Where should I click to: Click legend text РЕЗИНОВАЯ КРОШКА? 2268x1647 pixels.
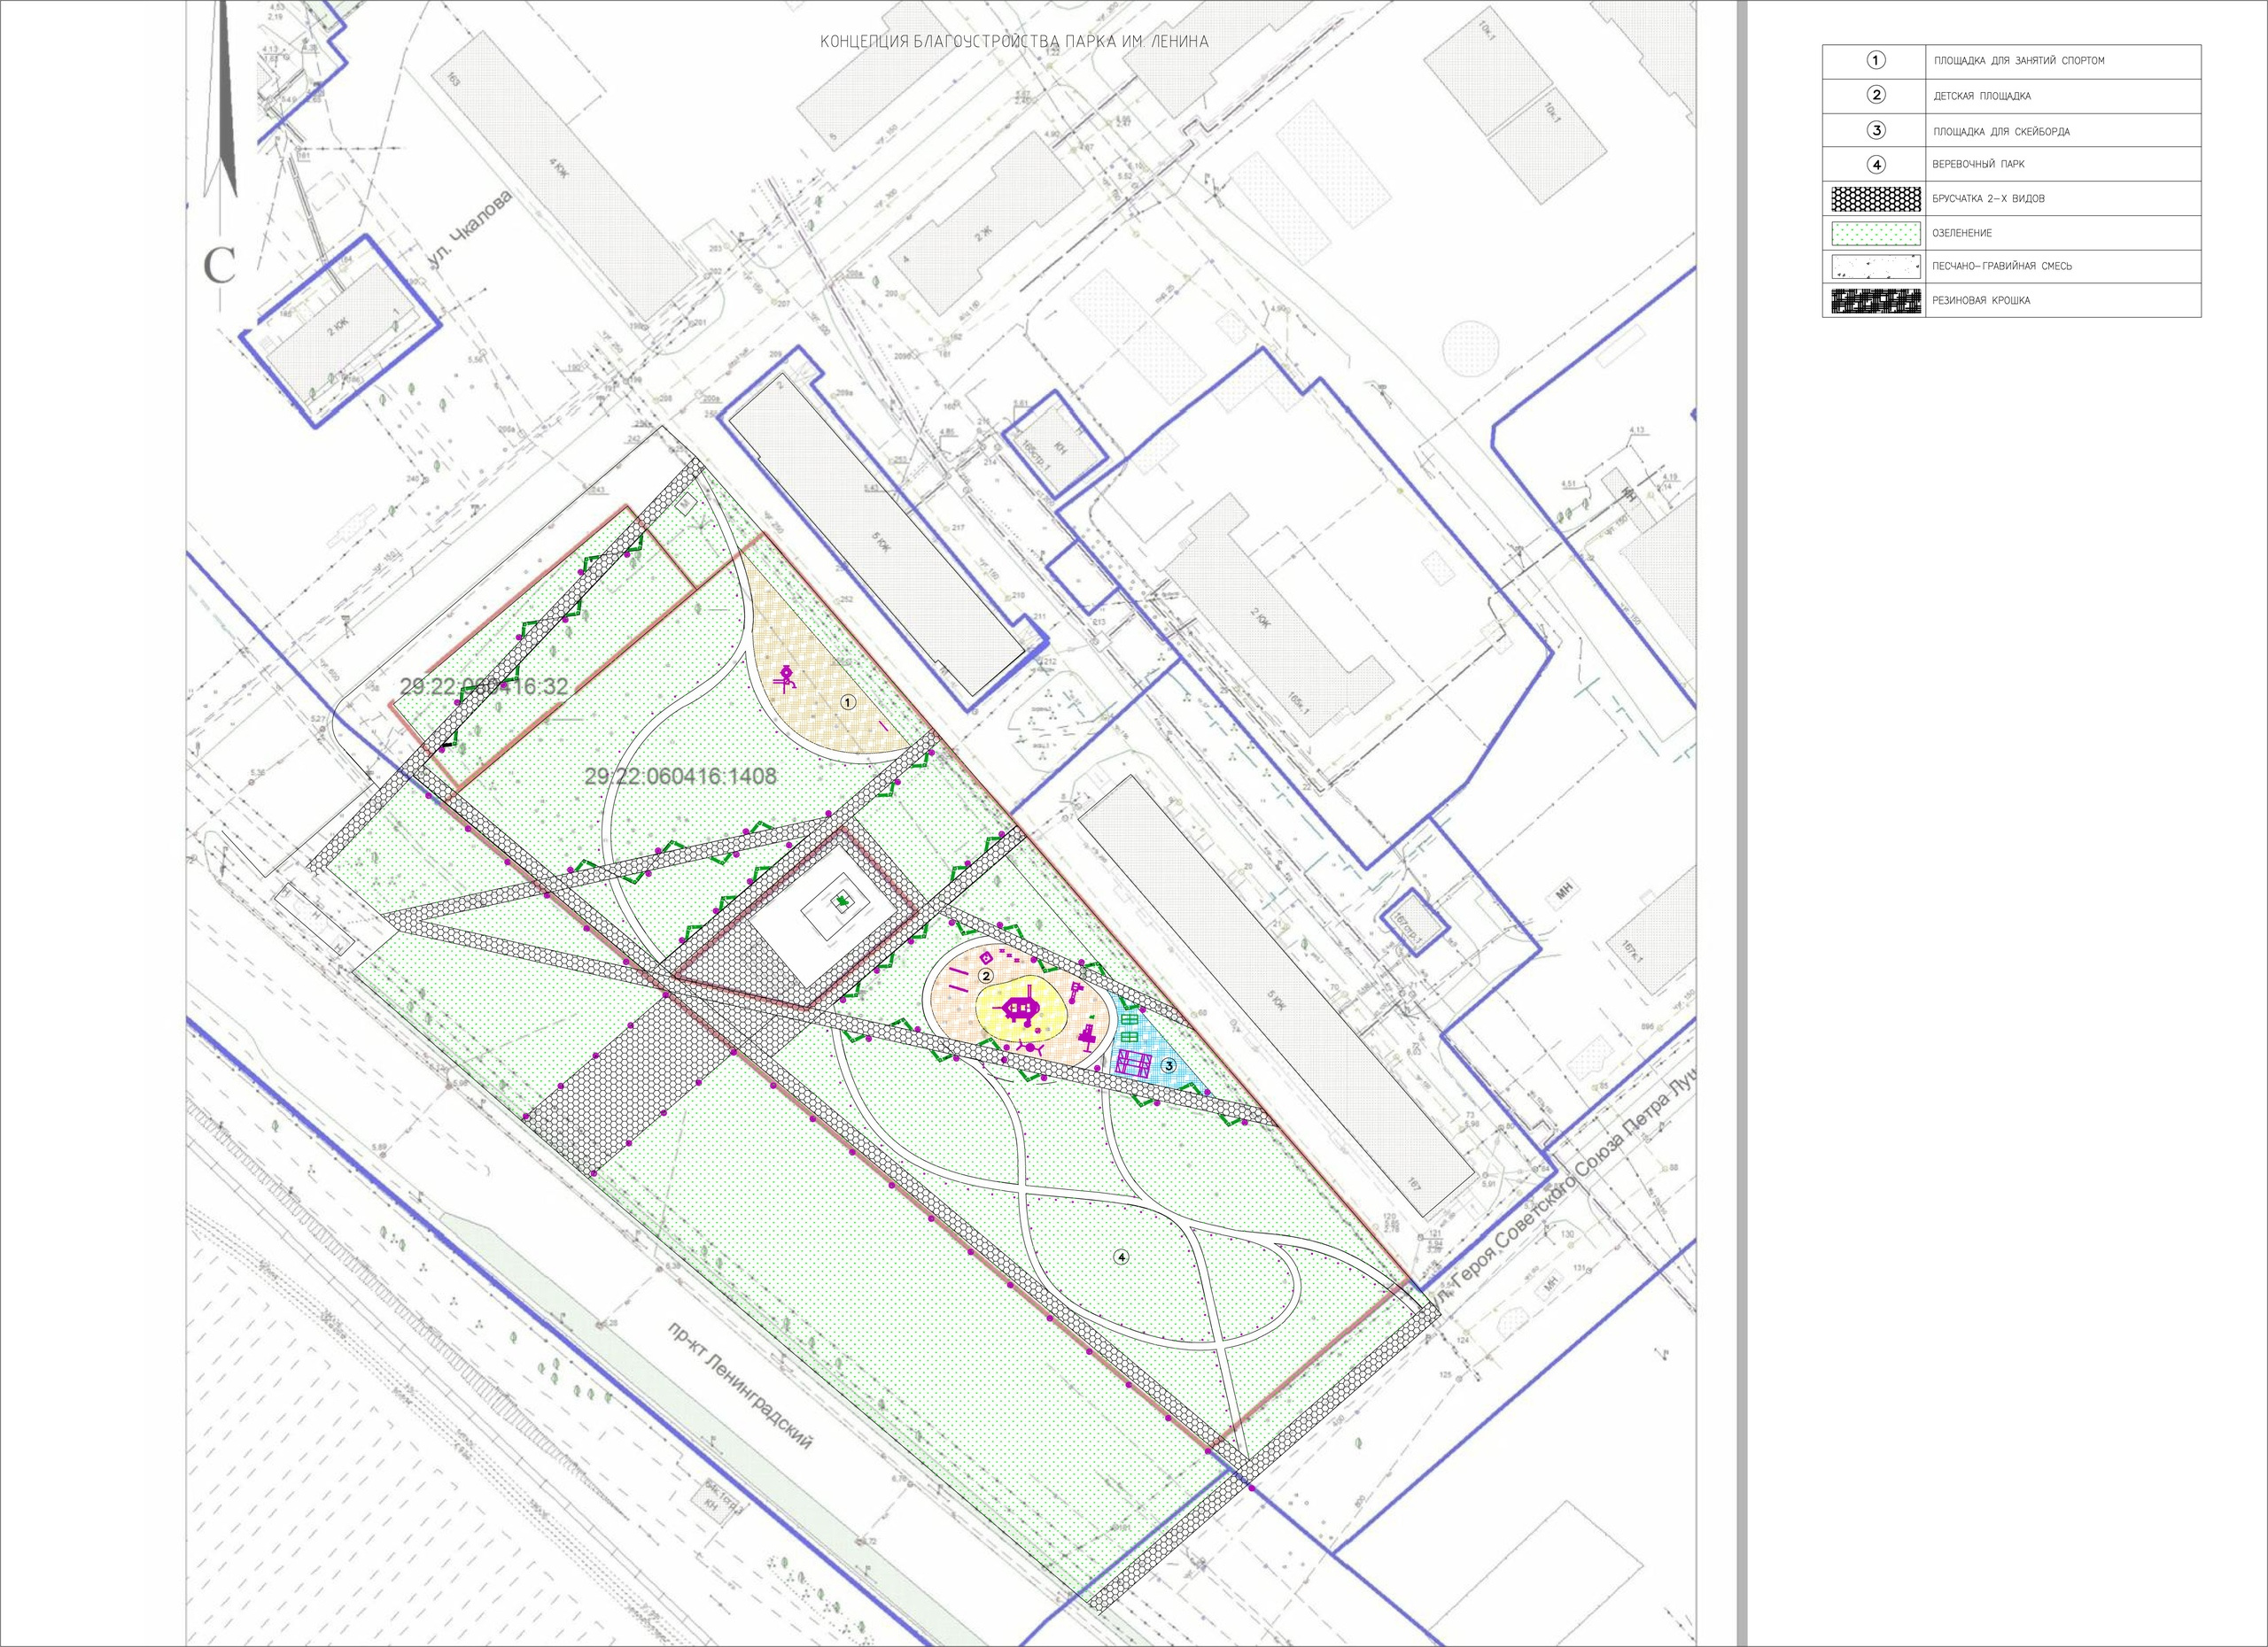click(1981, 301)
